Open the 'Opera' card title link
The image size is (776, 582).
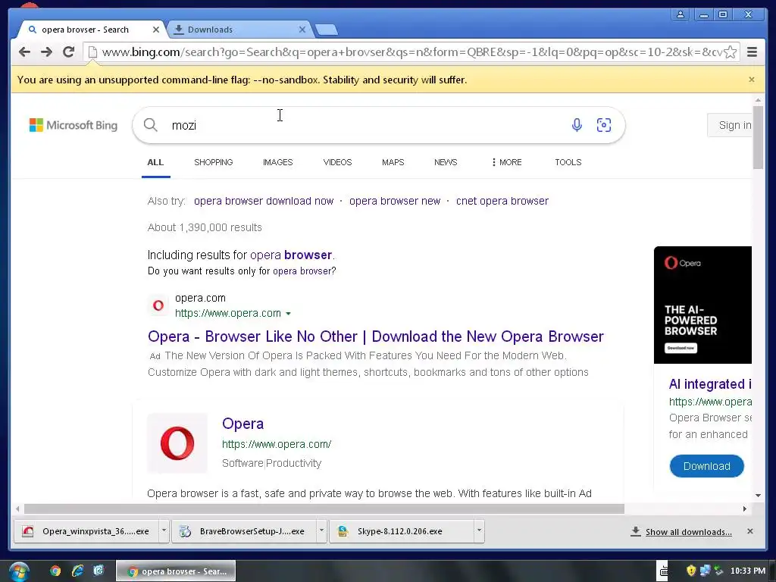(243, 424)
